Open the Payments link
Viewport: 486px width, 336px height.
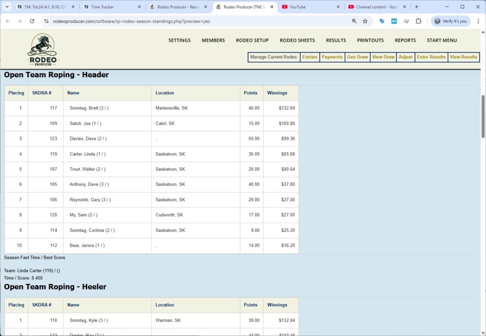(332, 57)
